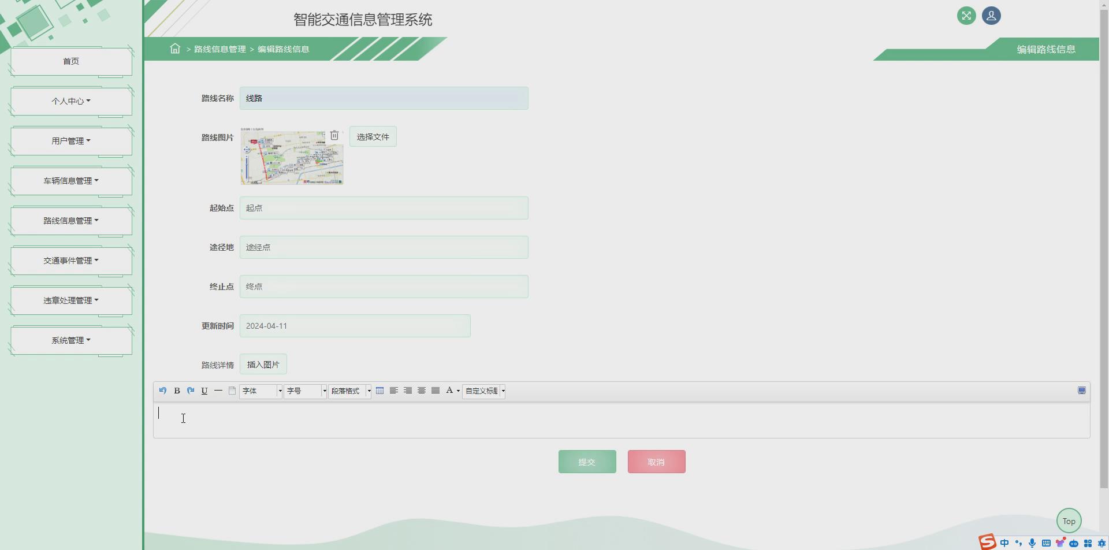Viewport: 1109px width, 550px height.
Task: Open the 字号 font size dropdown
Action: point(305,391)
